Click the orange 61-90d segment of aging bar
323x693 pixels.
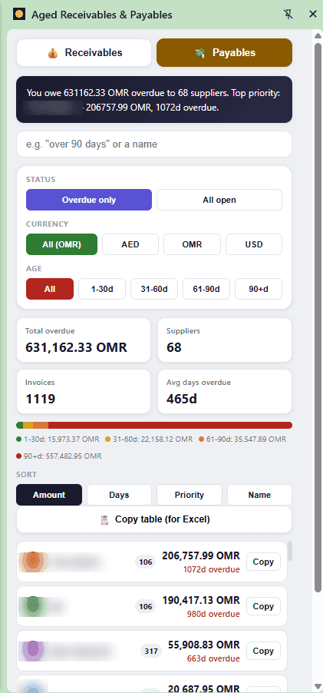(41, 425)
